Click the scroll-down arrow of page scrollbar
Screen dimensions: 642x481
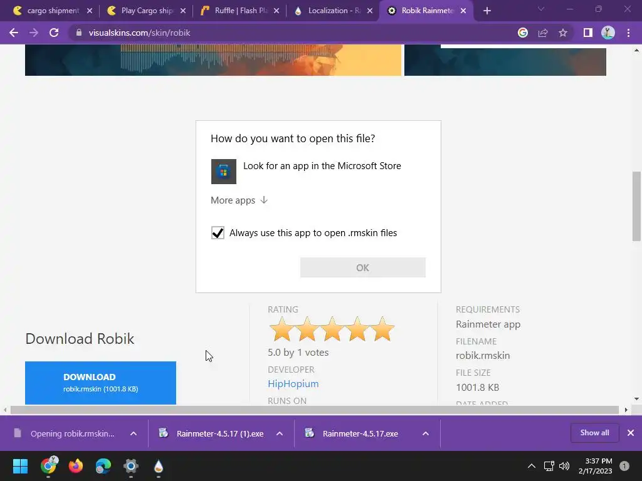(x=636, y=398)
